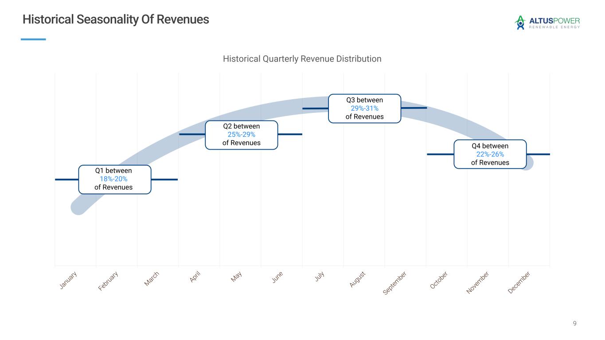Select the Q4 22%-26% callout box
The width and height of the screenshot is (605, 340).
click(x=490, y=154)
